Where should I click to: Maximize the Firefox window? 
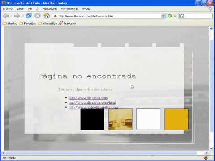[204, 3]
